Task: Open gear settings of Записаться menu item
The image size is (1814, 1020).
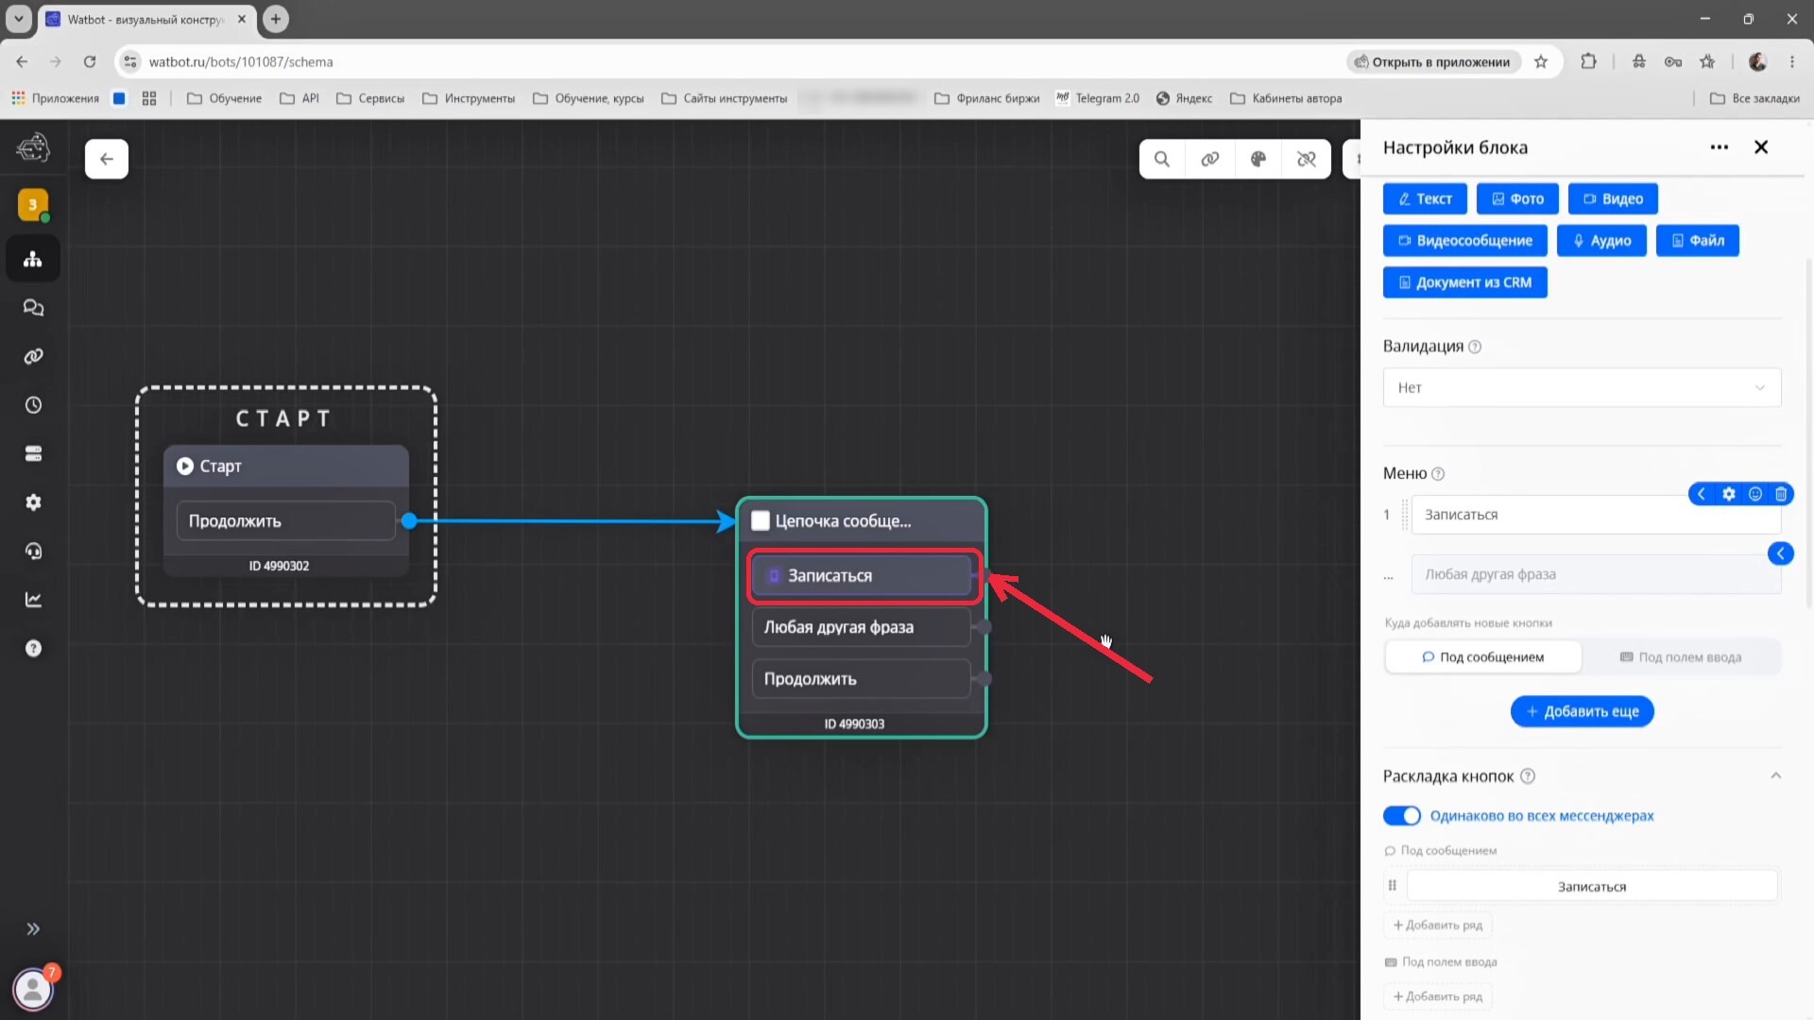Action: click(x=1729, y=494)
